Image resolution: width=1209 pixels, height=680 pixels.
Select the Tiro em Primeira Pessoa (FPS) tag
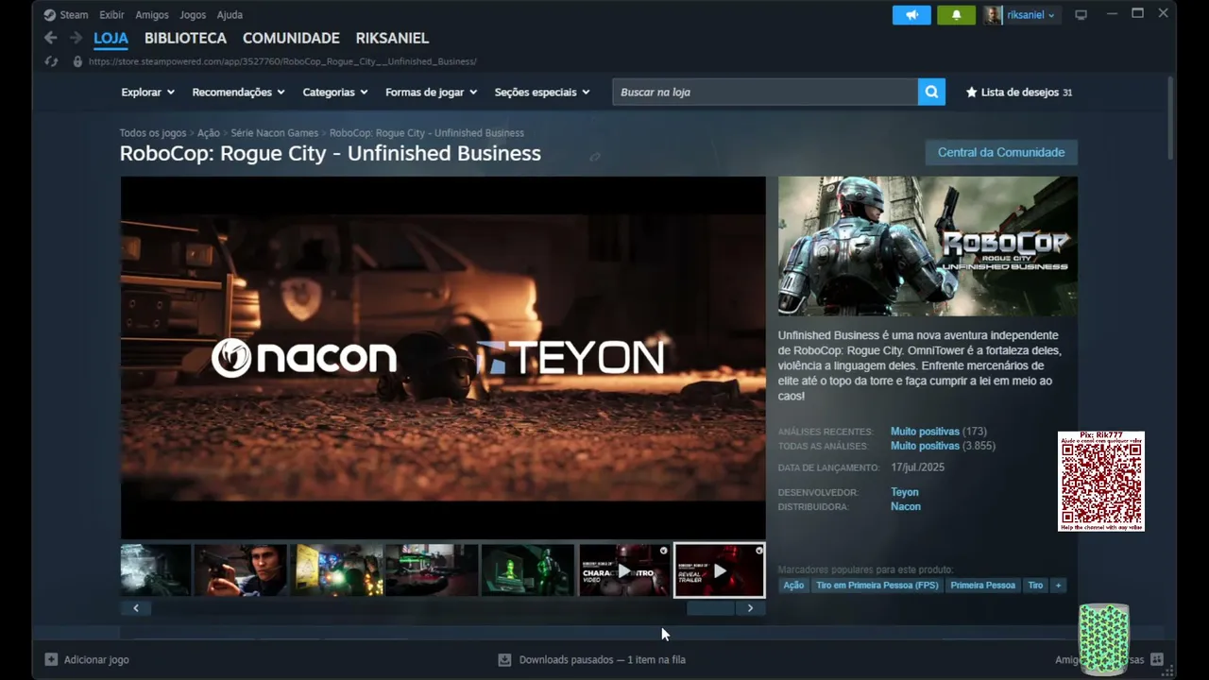877,586
